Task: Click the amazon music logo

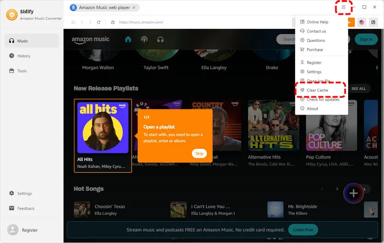Action: (90, 40)
